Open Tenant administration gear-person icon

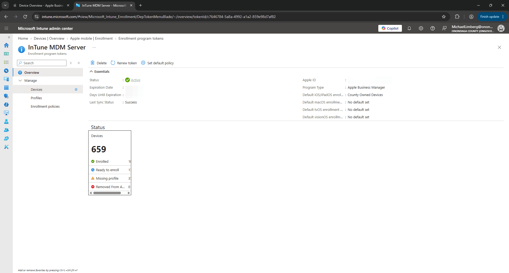[x=6, y=138]
